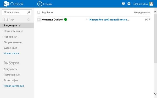This screenshot has width=157, height=98.
Task: Open the Удаленные folder
Action: [x=10, y=48]
